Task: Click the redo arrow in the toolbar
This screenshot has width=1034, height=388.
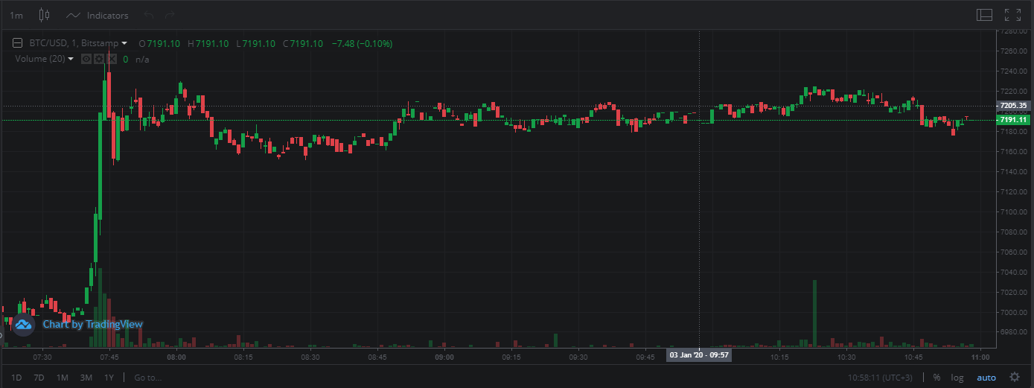Action: (170, 15)
